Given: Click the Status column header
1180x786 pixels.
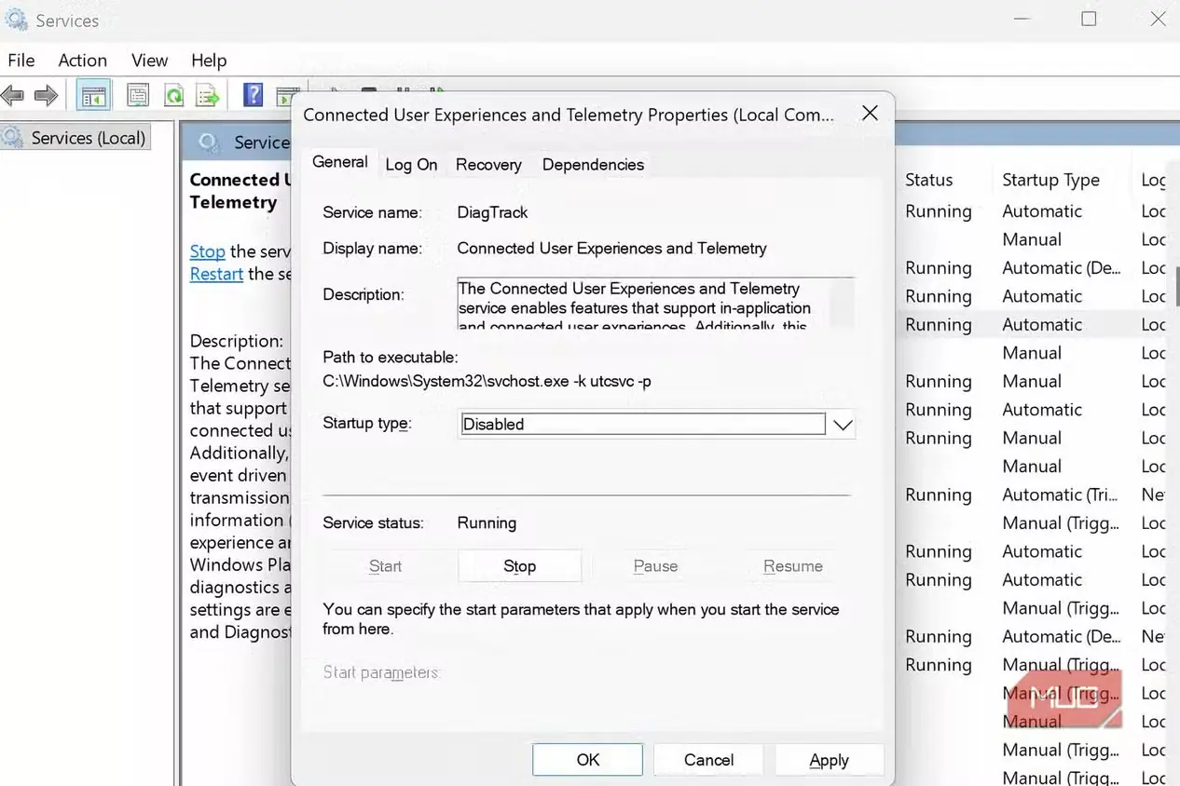Looking at the screenshot, I should 929,180.
